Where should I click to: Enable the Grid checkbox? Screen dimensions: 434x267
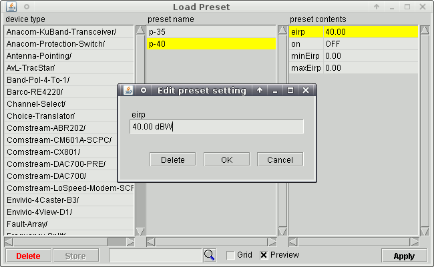[230, 255]
